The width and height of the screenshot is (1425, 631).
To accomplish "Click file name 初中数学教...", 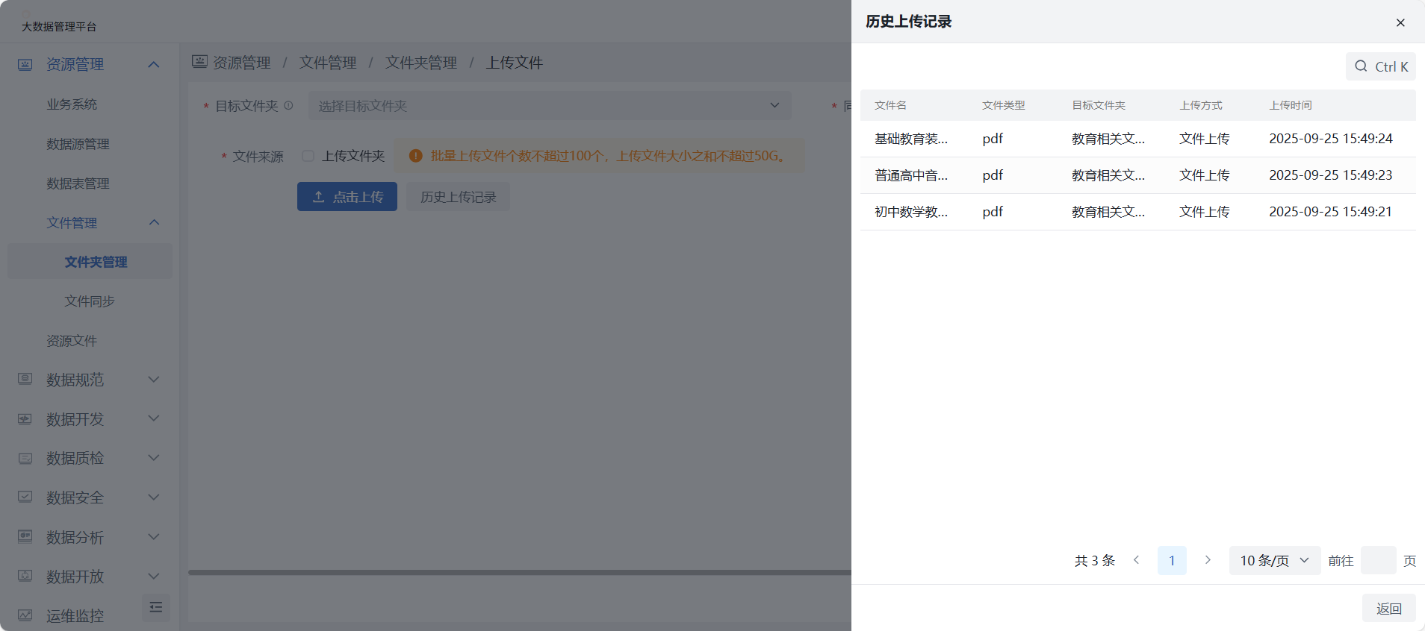I will tap(911, 212).
